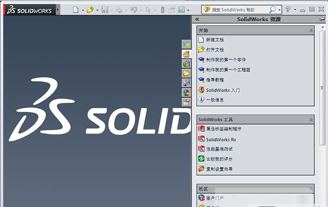The image size is (328, 207).
Task: Open the Custom Properties tab icon
Action: click(186, 102)
